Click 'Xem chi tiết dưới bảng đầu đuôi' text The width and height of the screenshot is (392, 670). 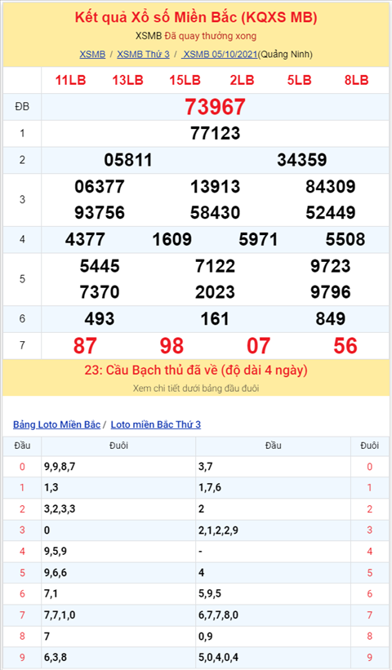196,388
